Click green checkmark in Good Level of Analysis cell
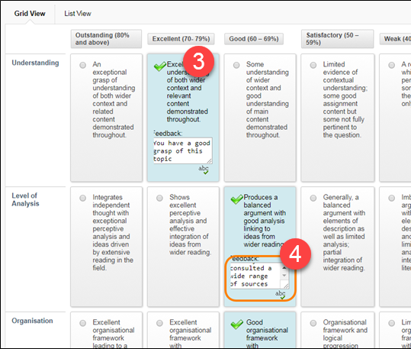Image resolution: width=411 pixels, height=349 pixels. pos(236,199)
